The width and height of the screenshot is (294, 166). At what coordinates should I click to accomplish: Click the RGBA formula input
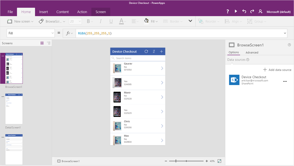[x=179, y=33]
